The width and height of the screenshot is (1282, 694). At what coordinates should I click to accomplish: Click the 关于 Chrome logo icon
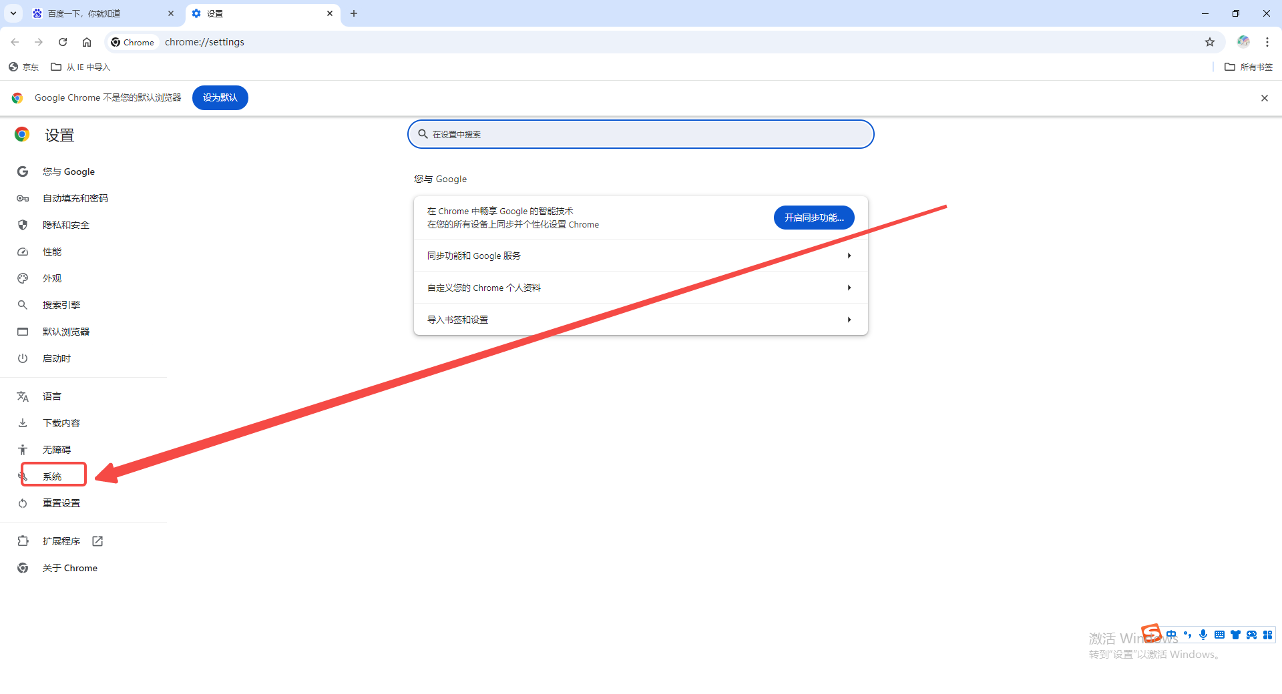click(x=23, y=568)
